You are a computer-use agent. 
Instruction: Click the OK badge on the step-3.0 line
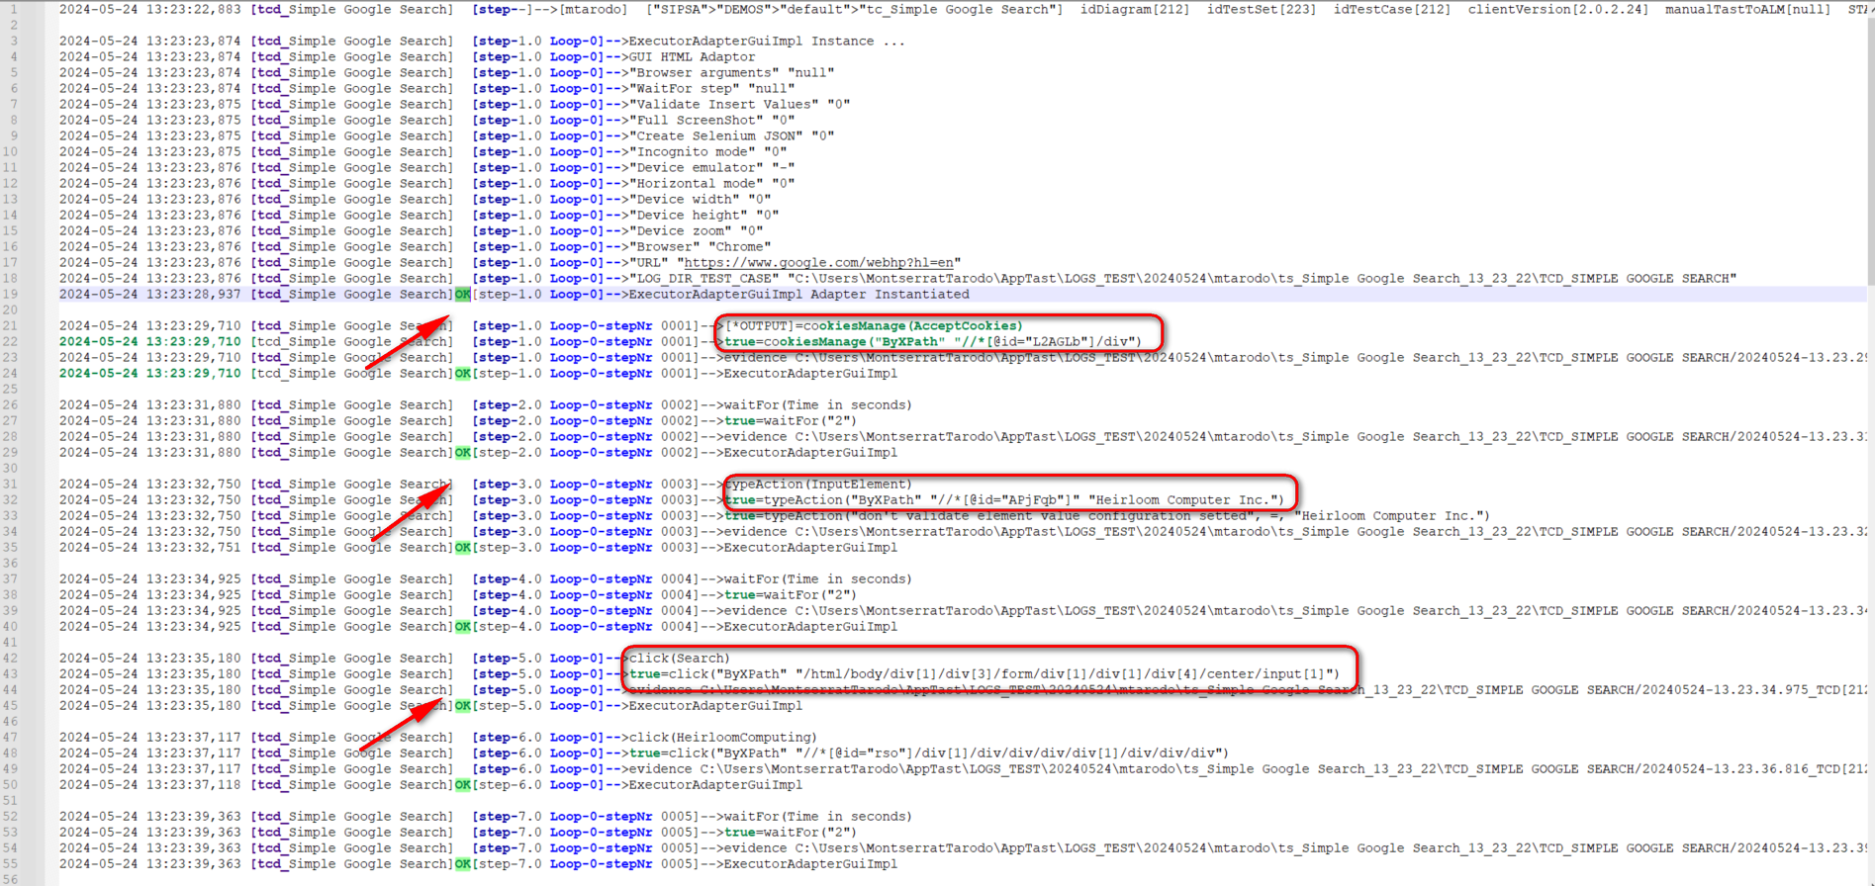(462, 548)
